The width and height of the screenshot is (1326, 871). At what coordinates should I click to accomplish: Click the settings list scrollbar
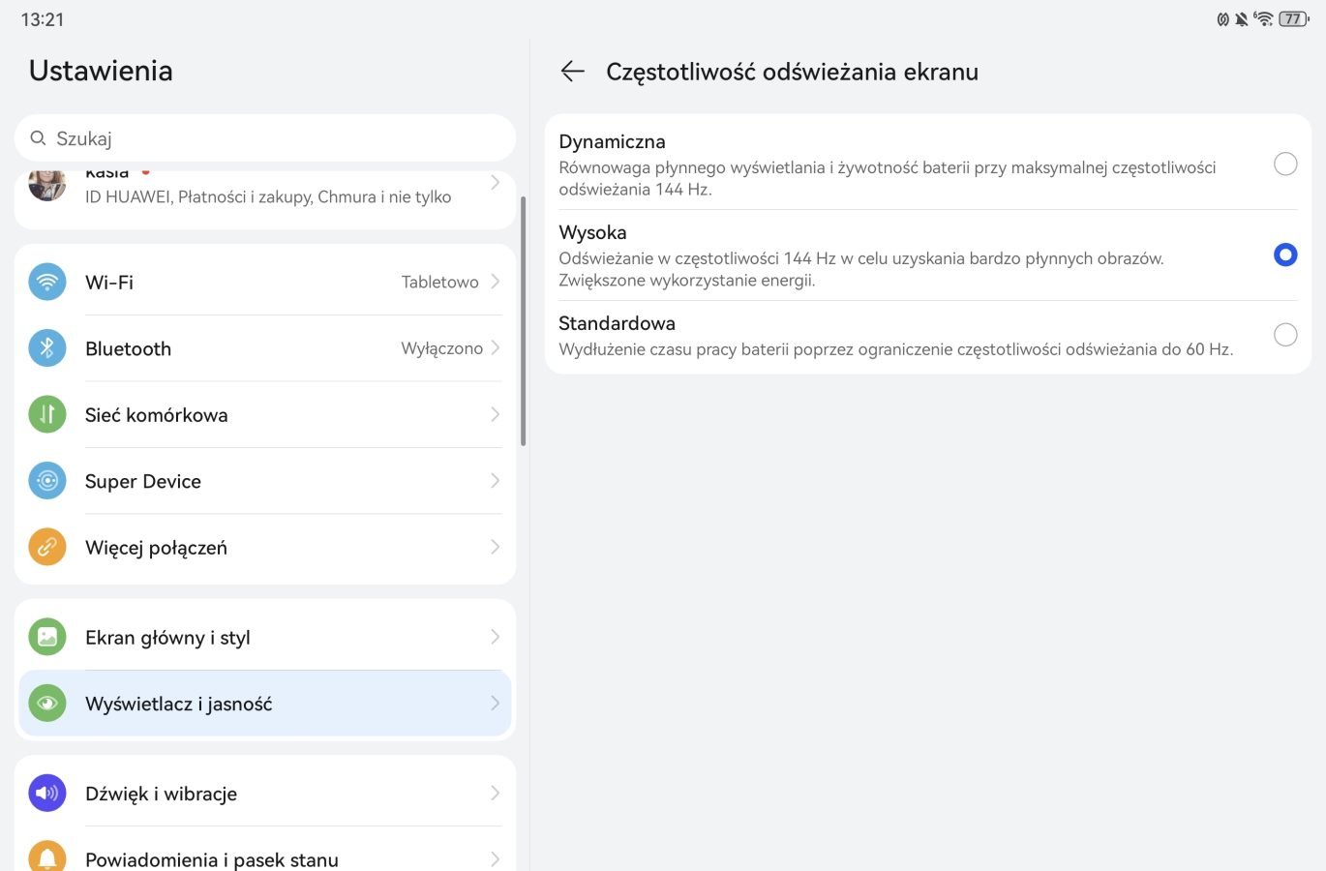[524, 320]
